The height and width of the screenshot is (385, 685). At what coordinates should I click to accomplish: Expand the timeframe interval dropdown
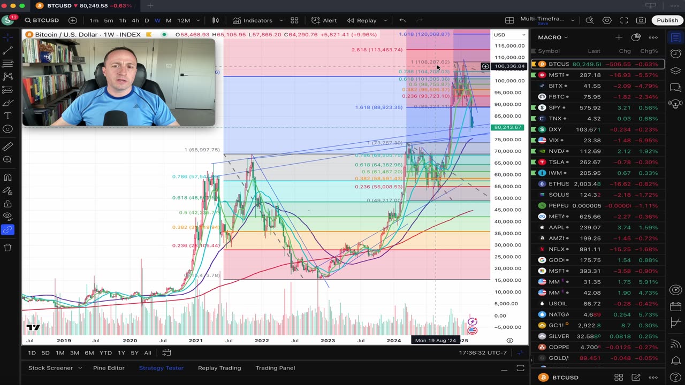[198, 20]
